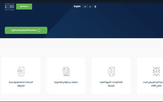Open قائمة الوحدات الأجهزة التقنية المرتبطة label
Image resolution: width=163 pixels, height=102 pixels.
point(111,84)
